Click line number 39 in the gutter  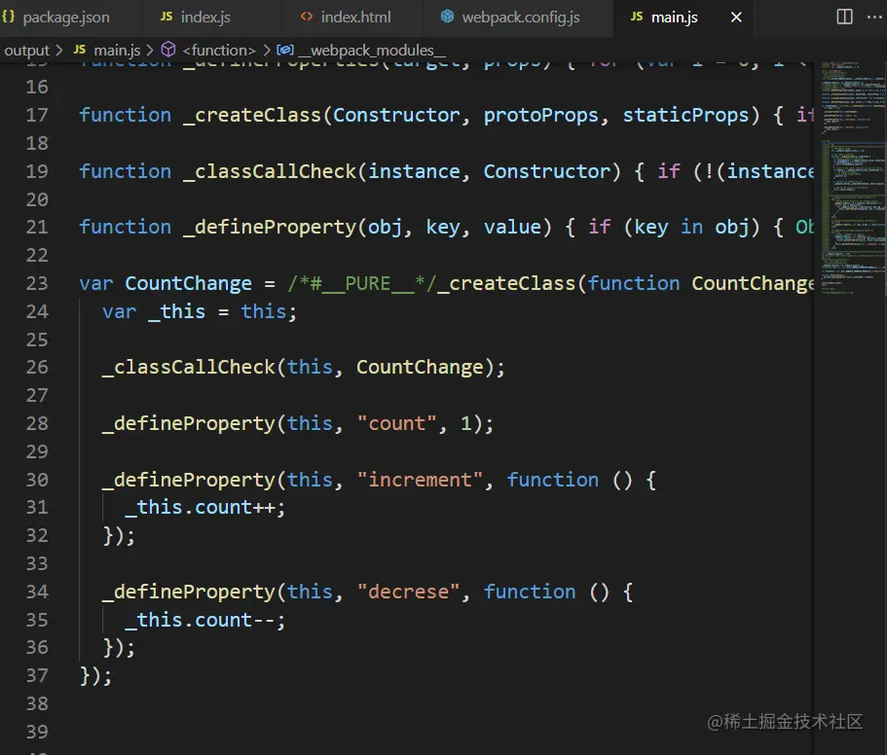point(37,732)
